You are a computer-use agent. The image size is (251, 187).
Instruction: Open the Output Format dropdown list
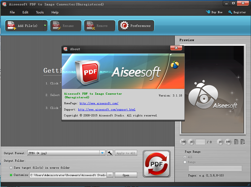point(102,153)
